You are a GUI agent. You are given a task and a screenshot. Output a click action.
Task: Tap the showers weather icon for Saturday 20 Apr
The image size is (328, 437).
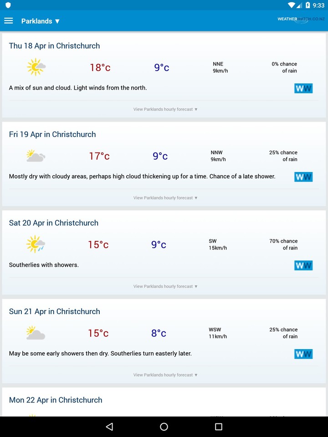(36, 244)
